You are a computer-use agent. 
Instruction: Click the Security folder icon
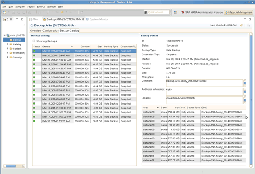pos(10,57)
